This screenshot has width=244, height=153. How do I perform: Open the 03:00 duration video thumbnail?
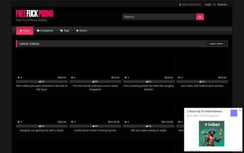click(x=95, y=65)
